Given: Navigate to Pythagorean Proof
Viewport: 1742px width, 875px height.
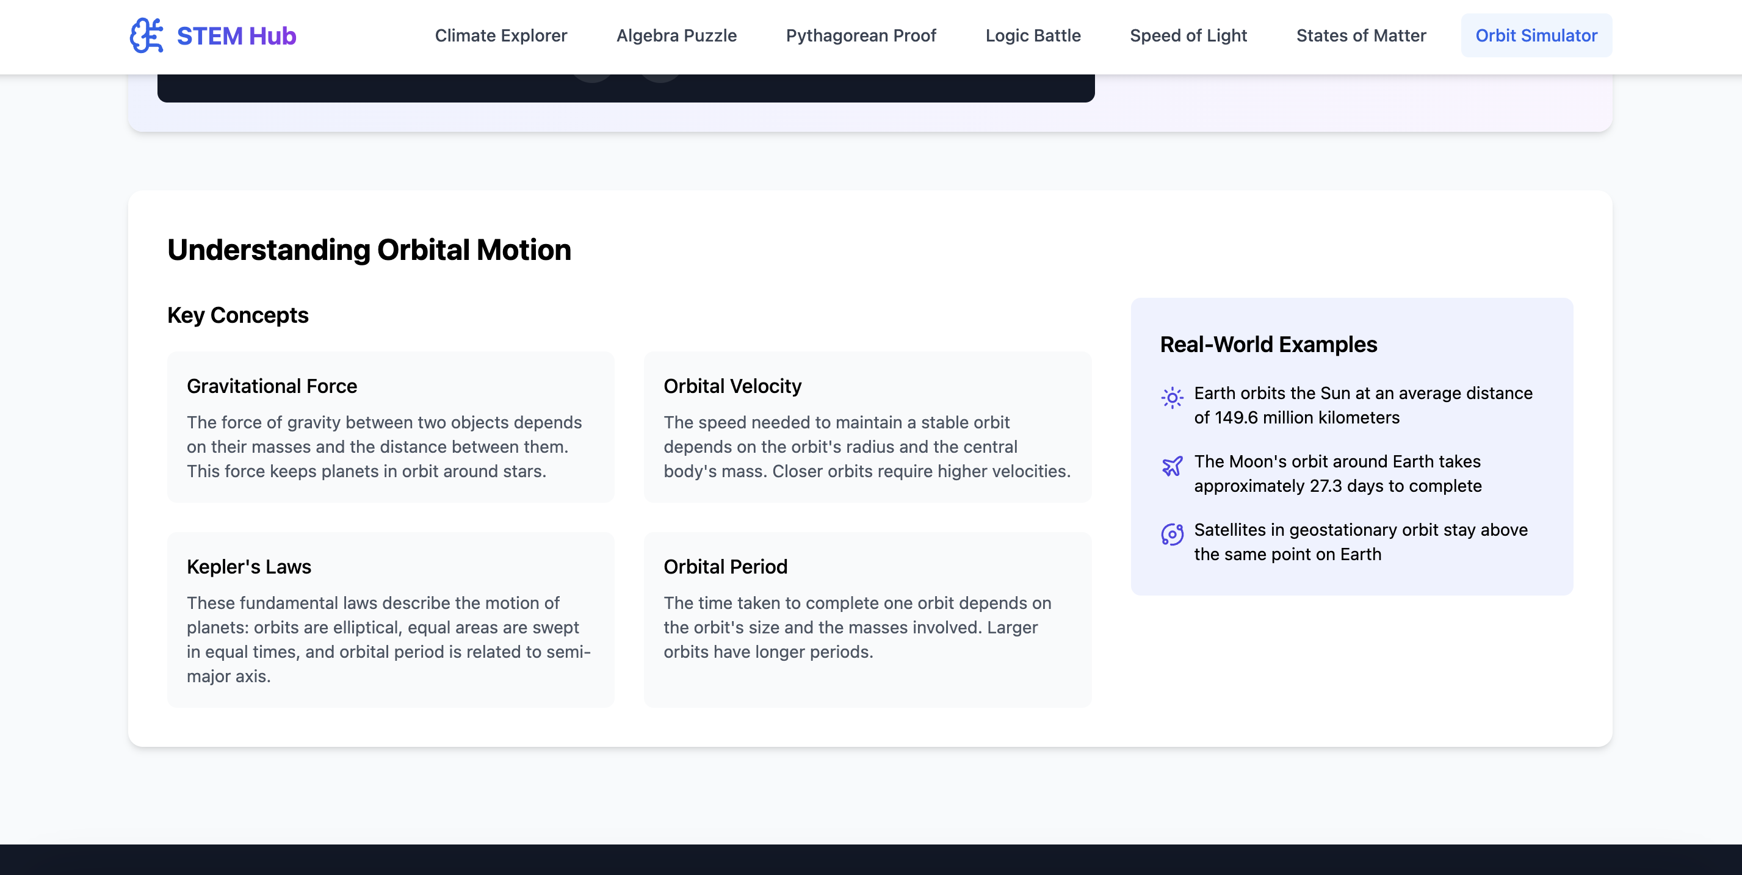Looking at the screenshot, I should 860,35.
